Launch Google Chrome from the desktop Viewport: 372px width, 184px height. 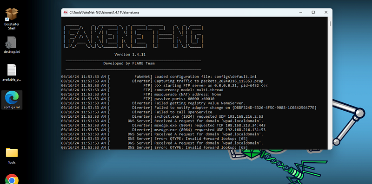pos(12,179)
